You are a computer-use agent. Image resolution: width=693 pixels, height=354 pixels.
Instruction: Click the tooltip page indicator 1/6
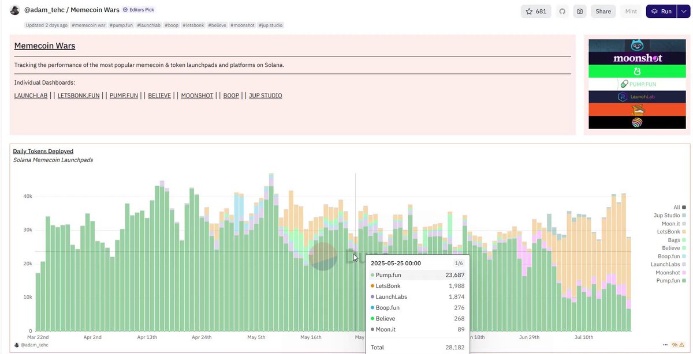click(x=459, y=263)
